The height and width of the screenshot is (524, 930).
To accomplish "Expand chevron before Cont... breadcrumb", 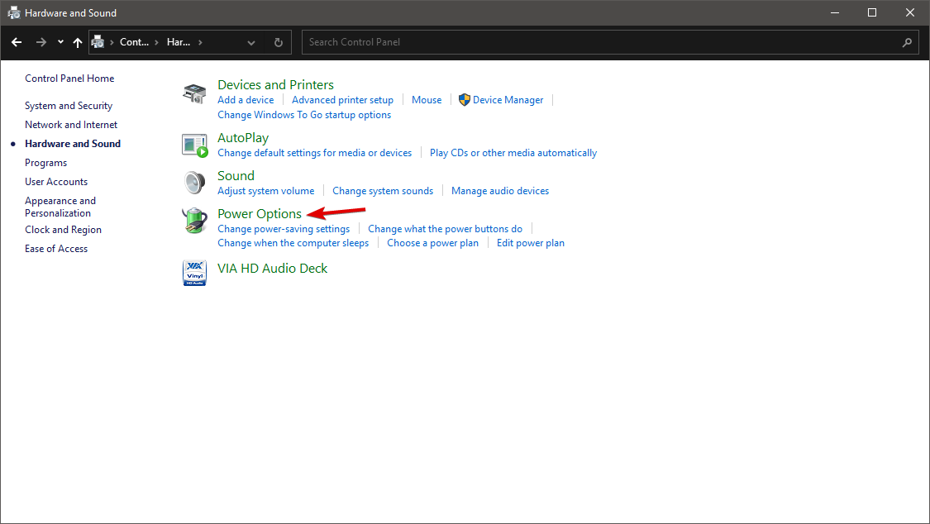I will (112, 42).
